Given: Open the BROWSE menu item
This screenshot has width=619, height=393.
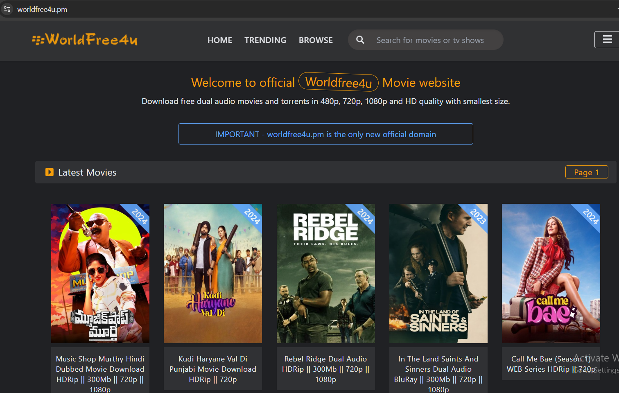Looking at the screenshot, I should click(316, 40).
